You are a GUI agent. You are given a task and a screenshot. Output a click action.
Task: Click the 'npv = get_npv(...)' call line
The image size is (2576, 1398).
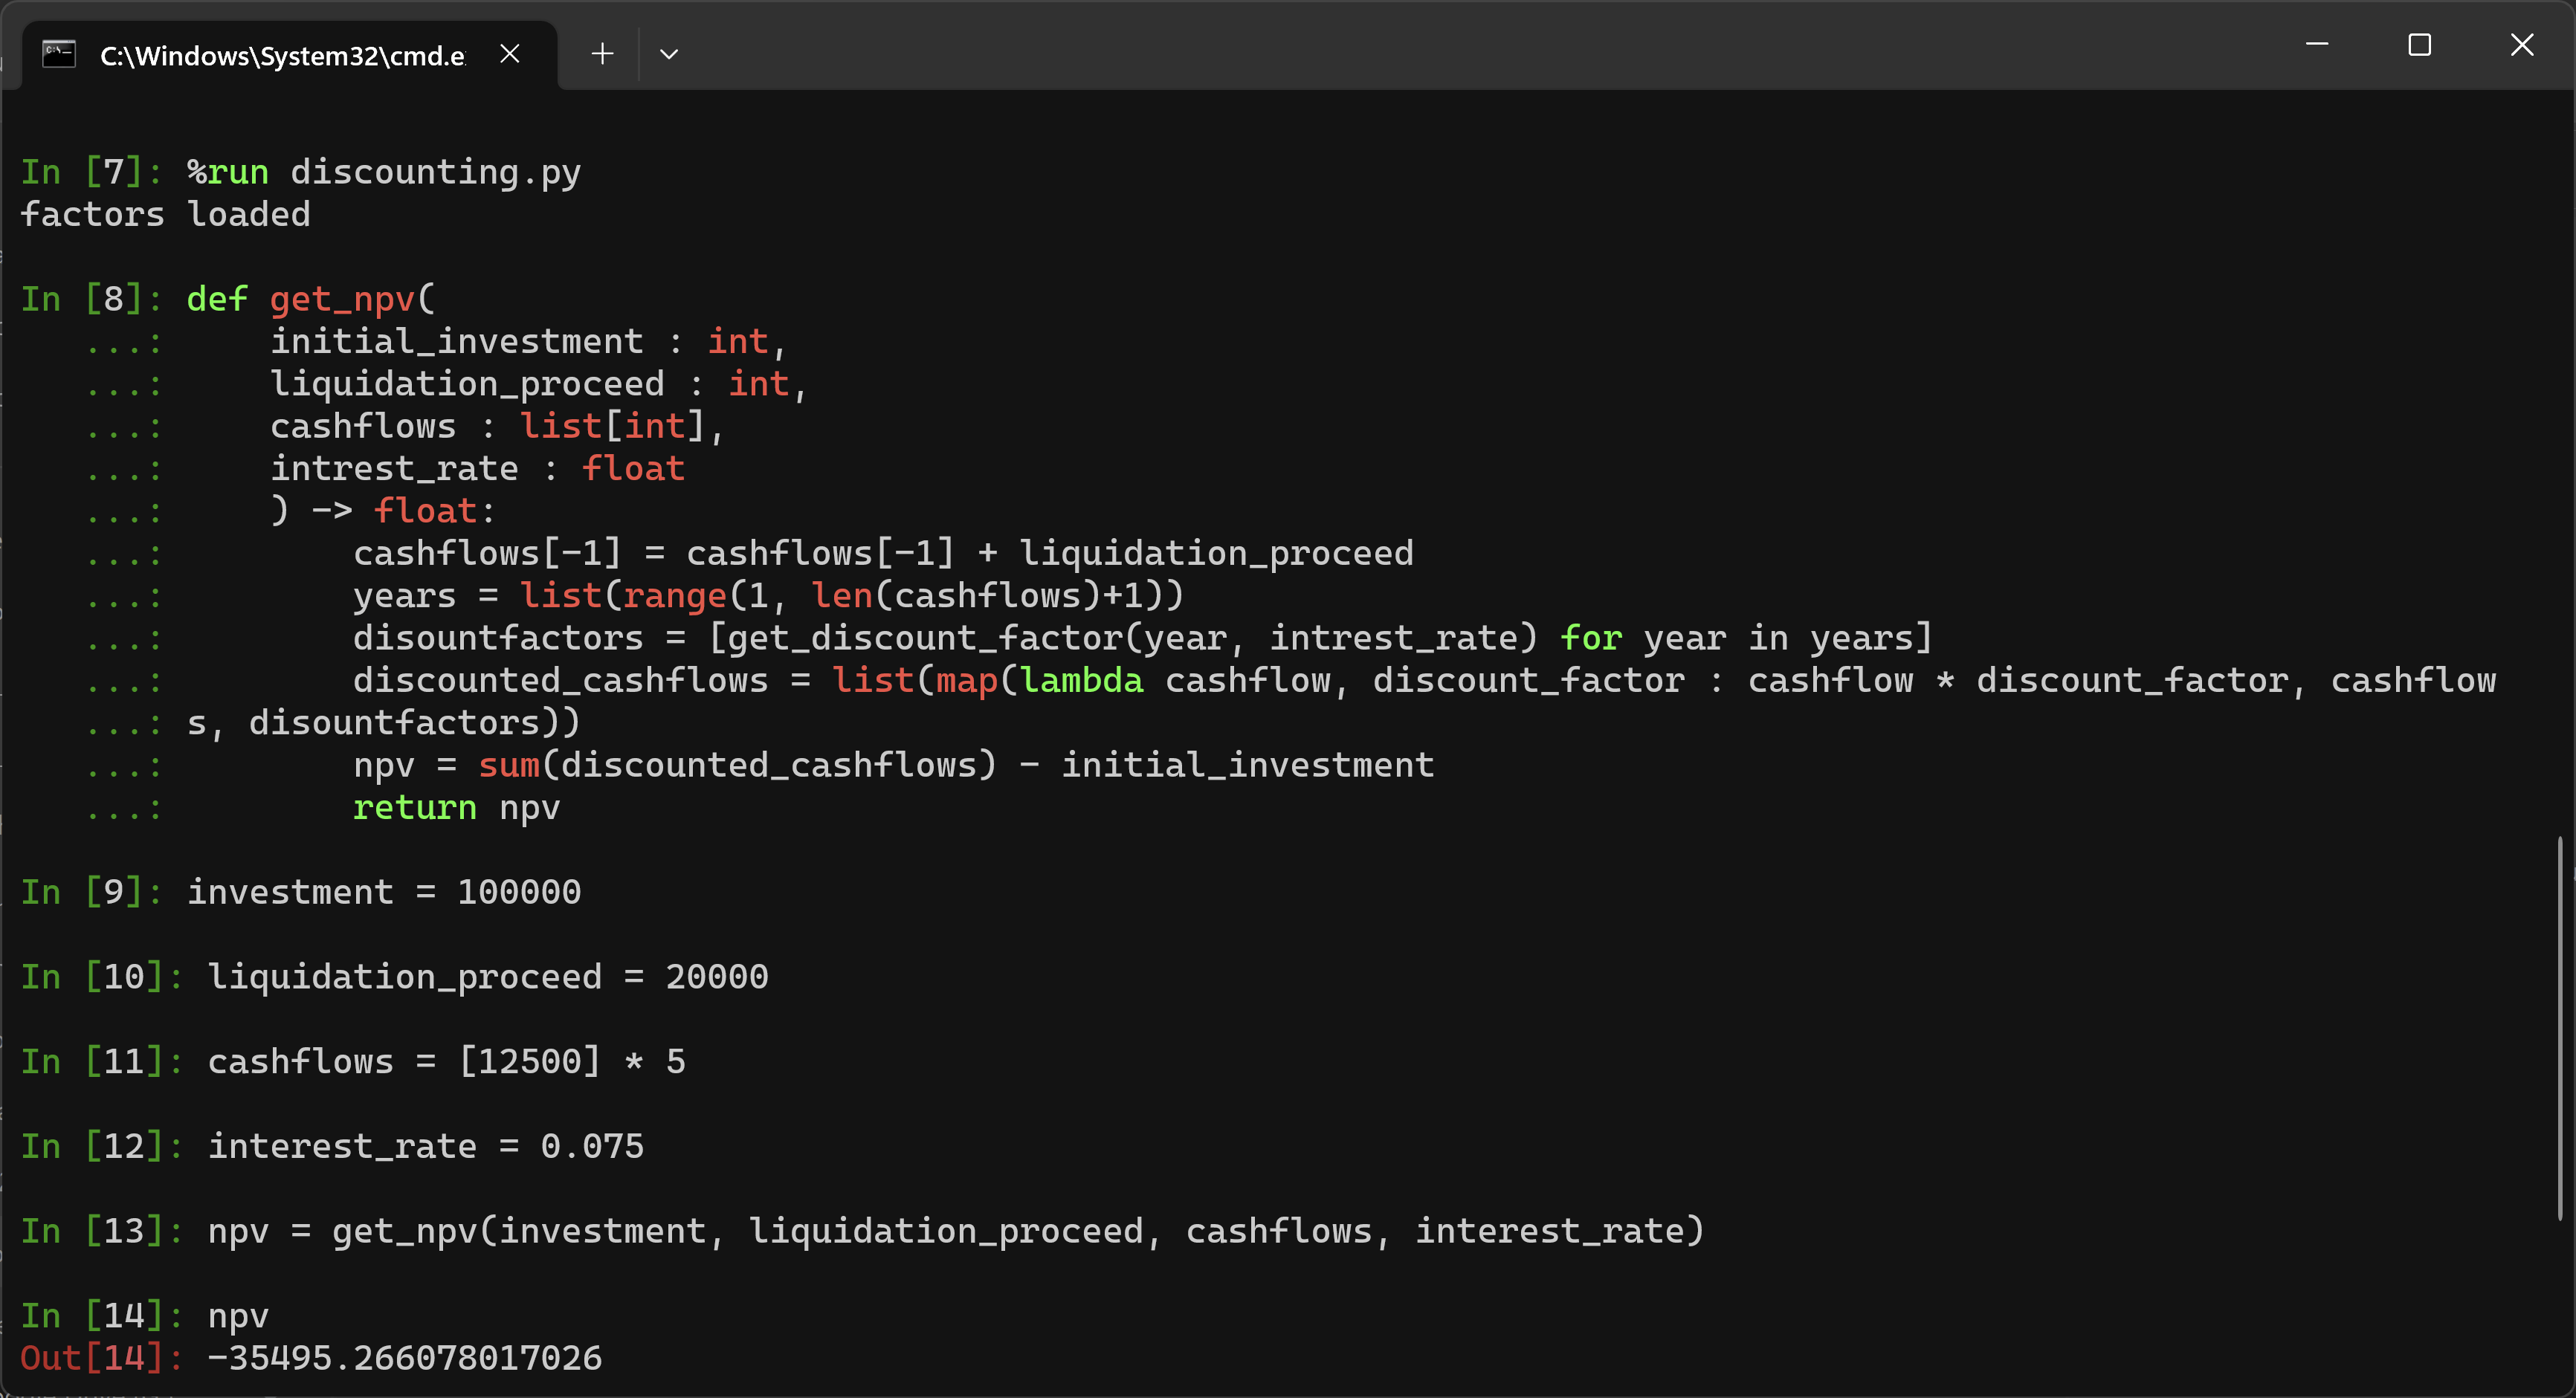tap(956, 1231)
